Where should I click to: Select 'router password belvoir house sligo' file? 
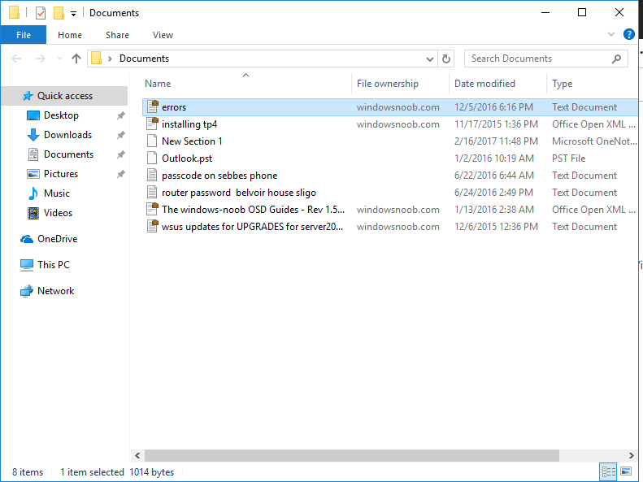tap(390, 193)
